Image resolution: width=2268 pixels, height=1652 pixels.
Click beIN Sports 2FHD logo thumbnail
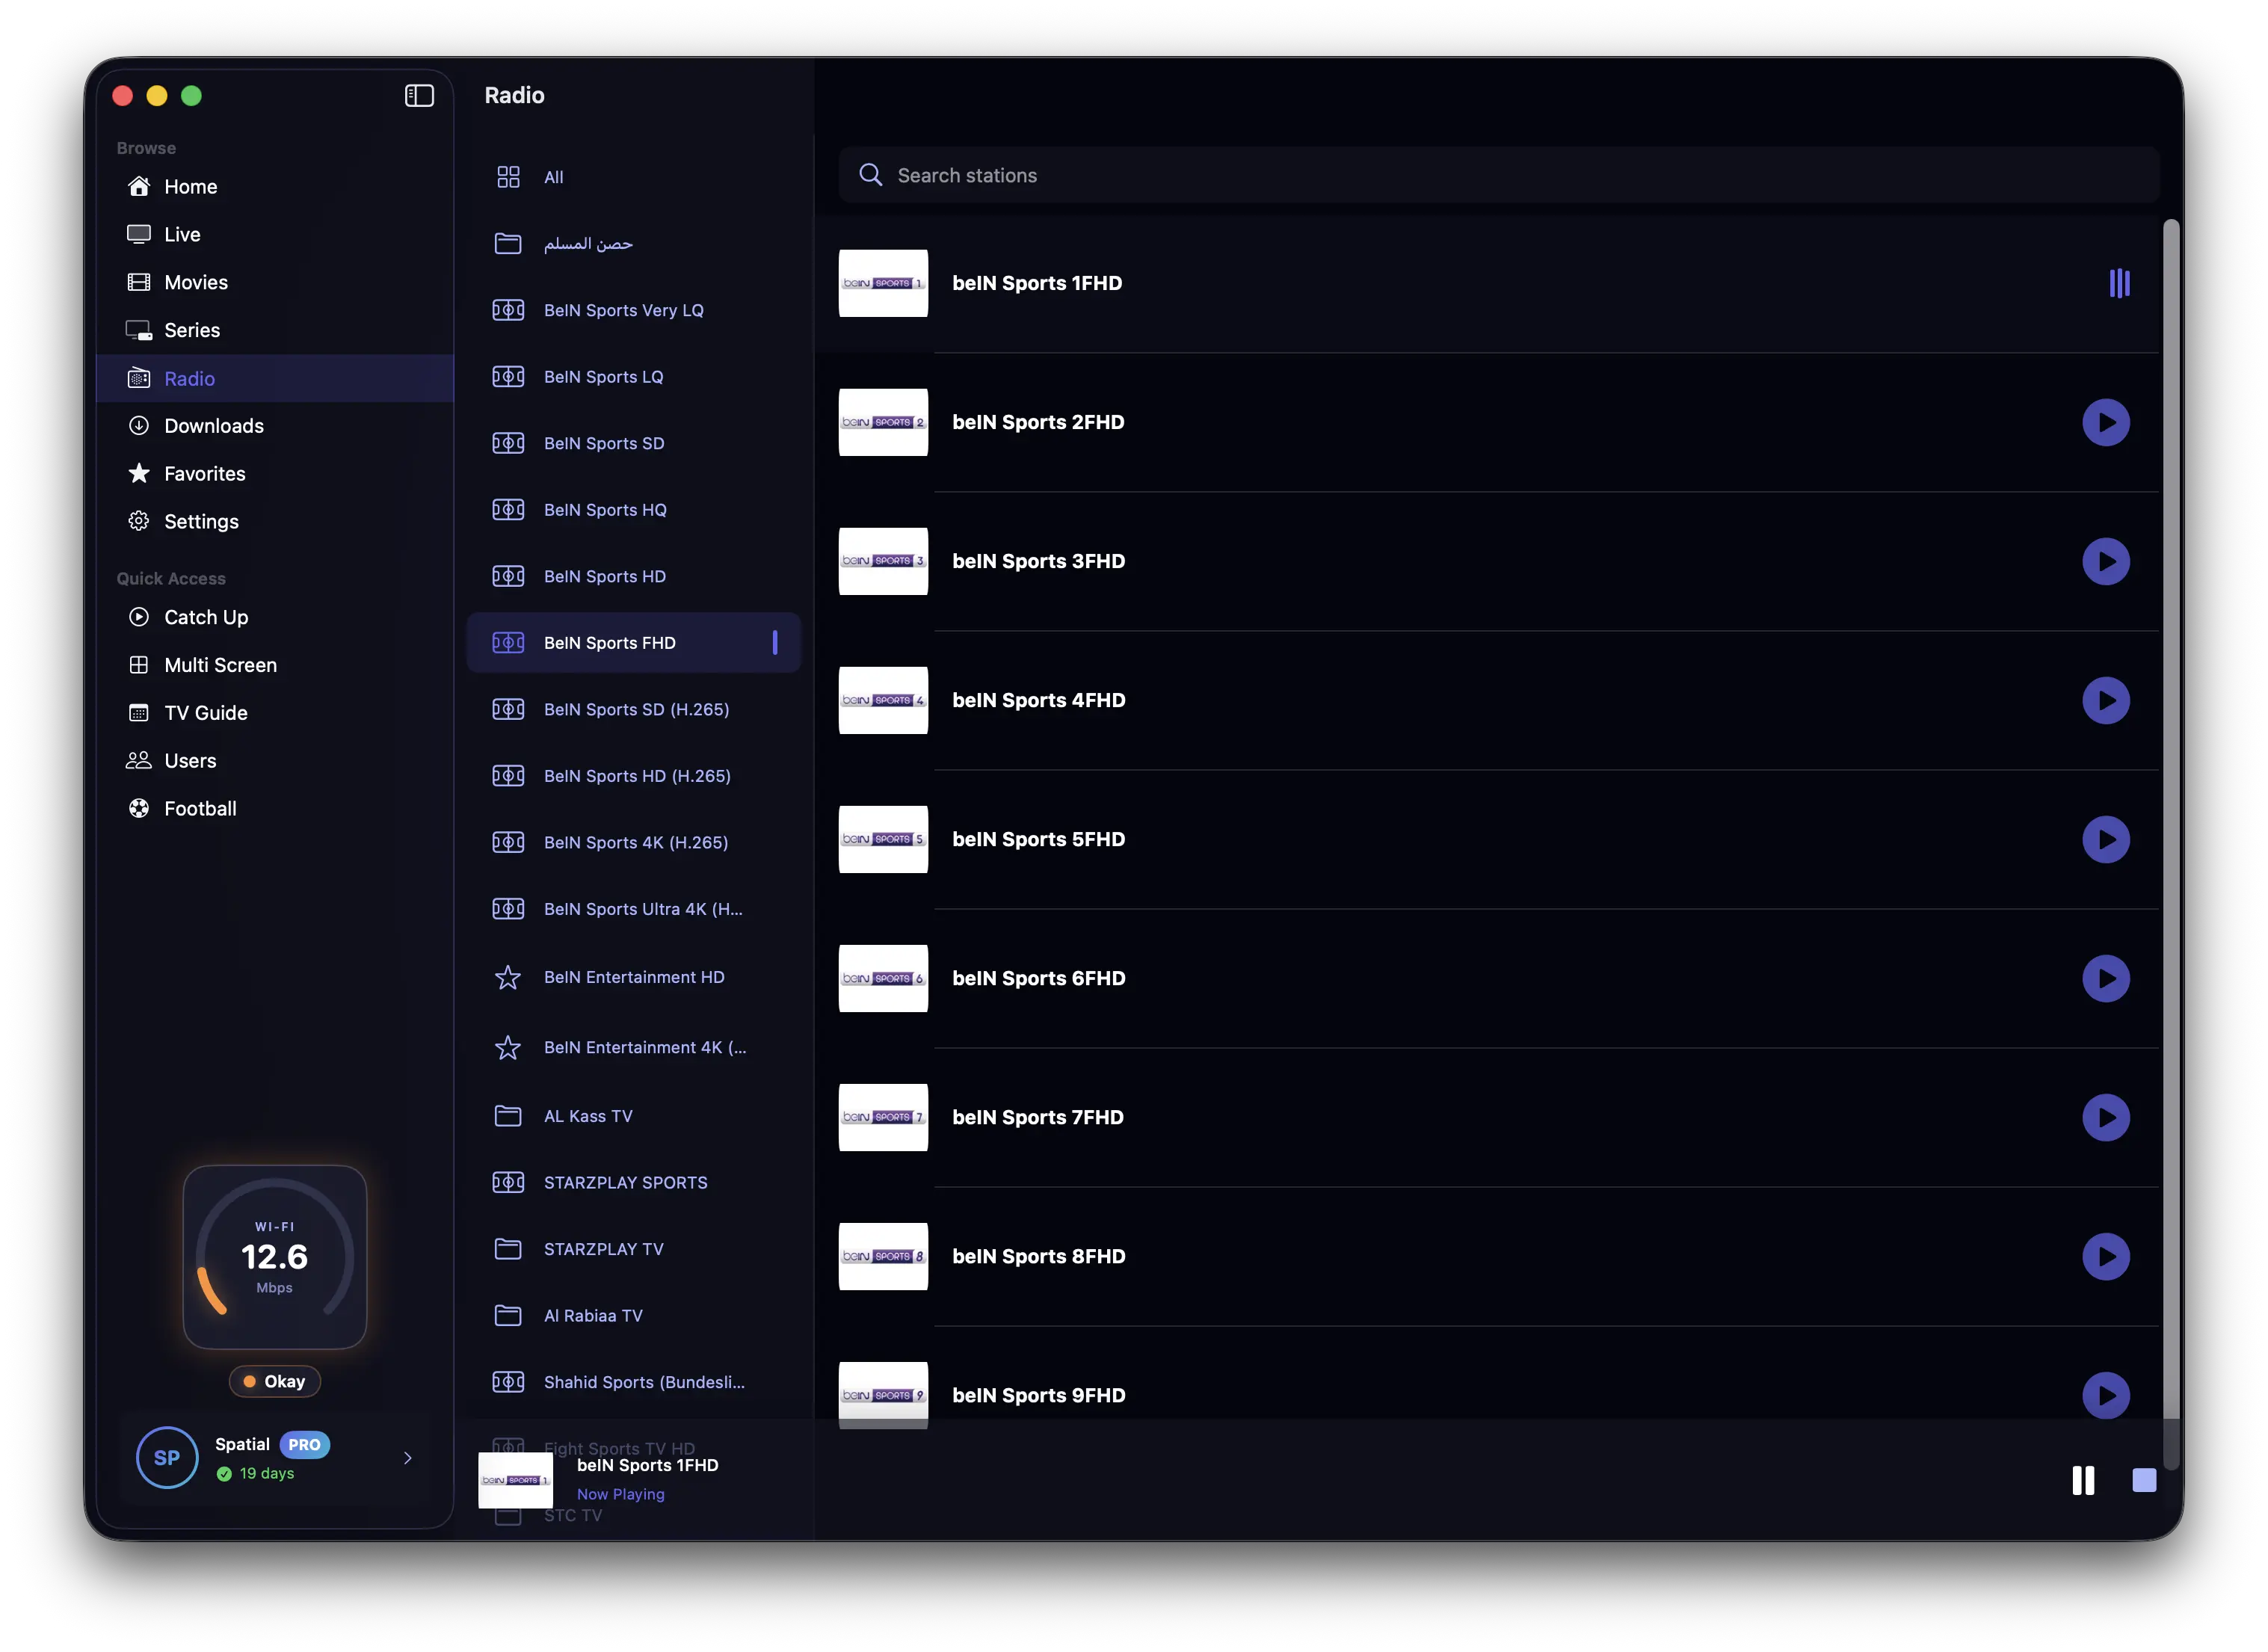click(883, 422)
